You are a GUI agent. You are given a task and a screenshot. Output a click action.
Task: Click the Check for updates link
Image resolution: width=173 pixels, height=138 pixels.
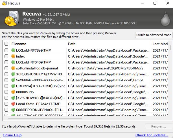(x=152, y=135)
